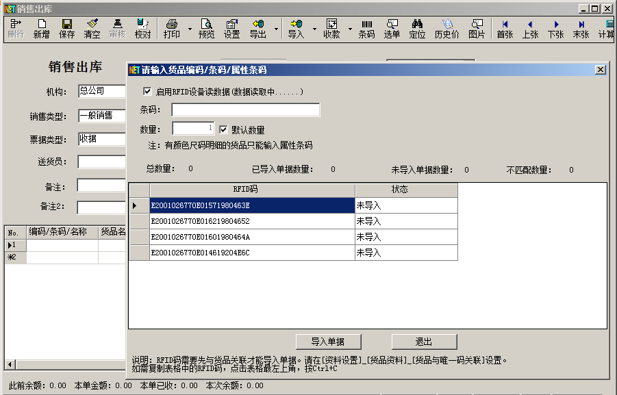This screenshot has width=617, height=395.
Task: Click the 数量 quantity field
Action: [x=193, y=128]
